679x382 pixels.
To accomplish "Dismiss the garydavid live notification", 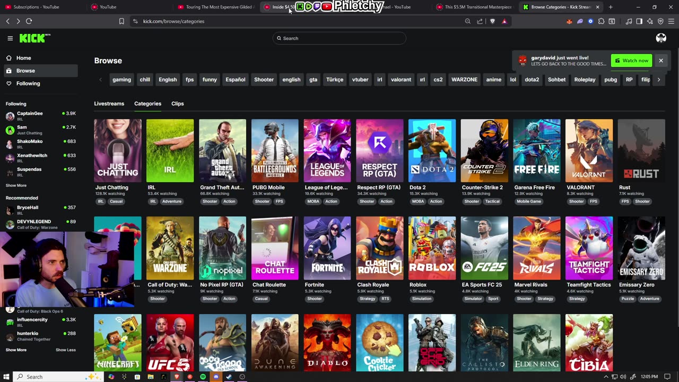I will coord(661,60).
